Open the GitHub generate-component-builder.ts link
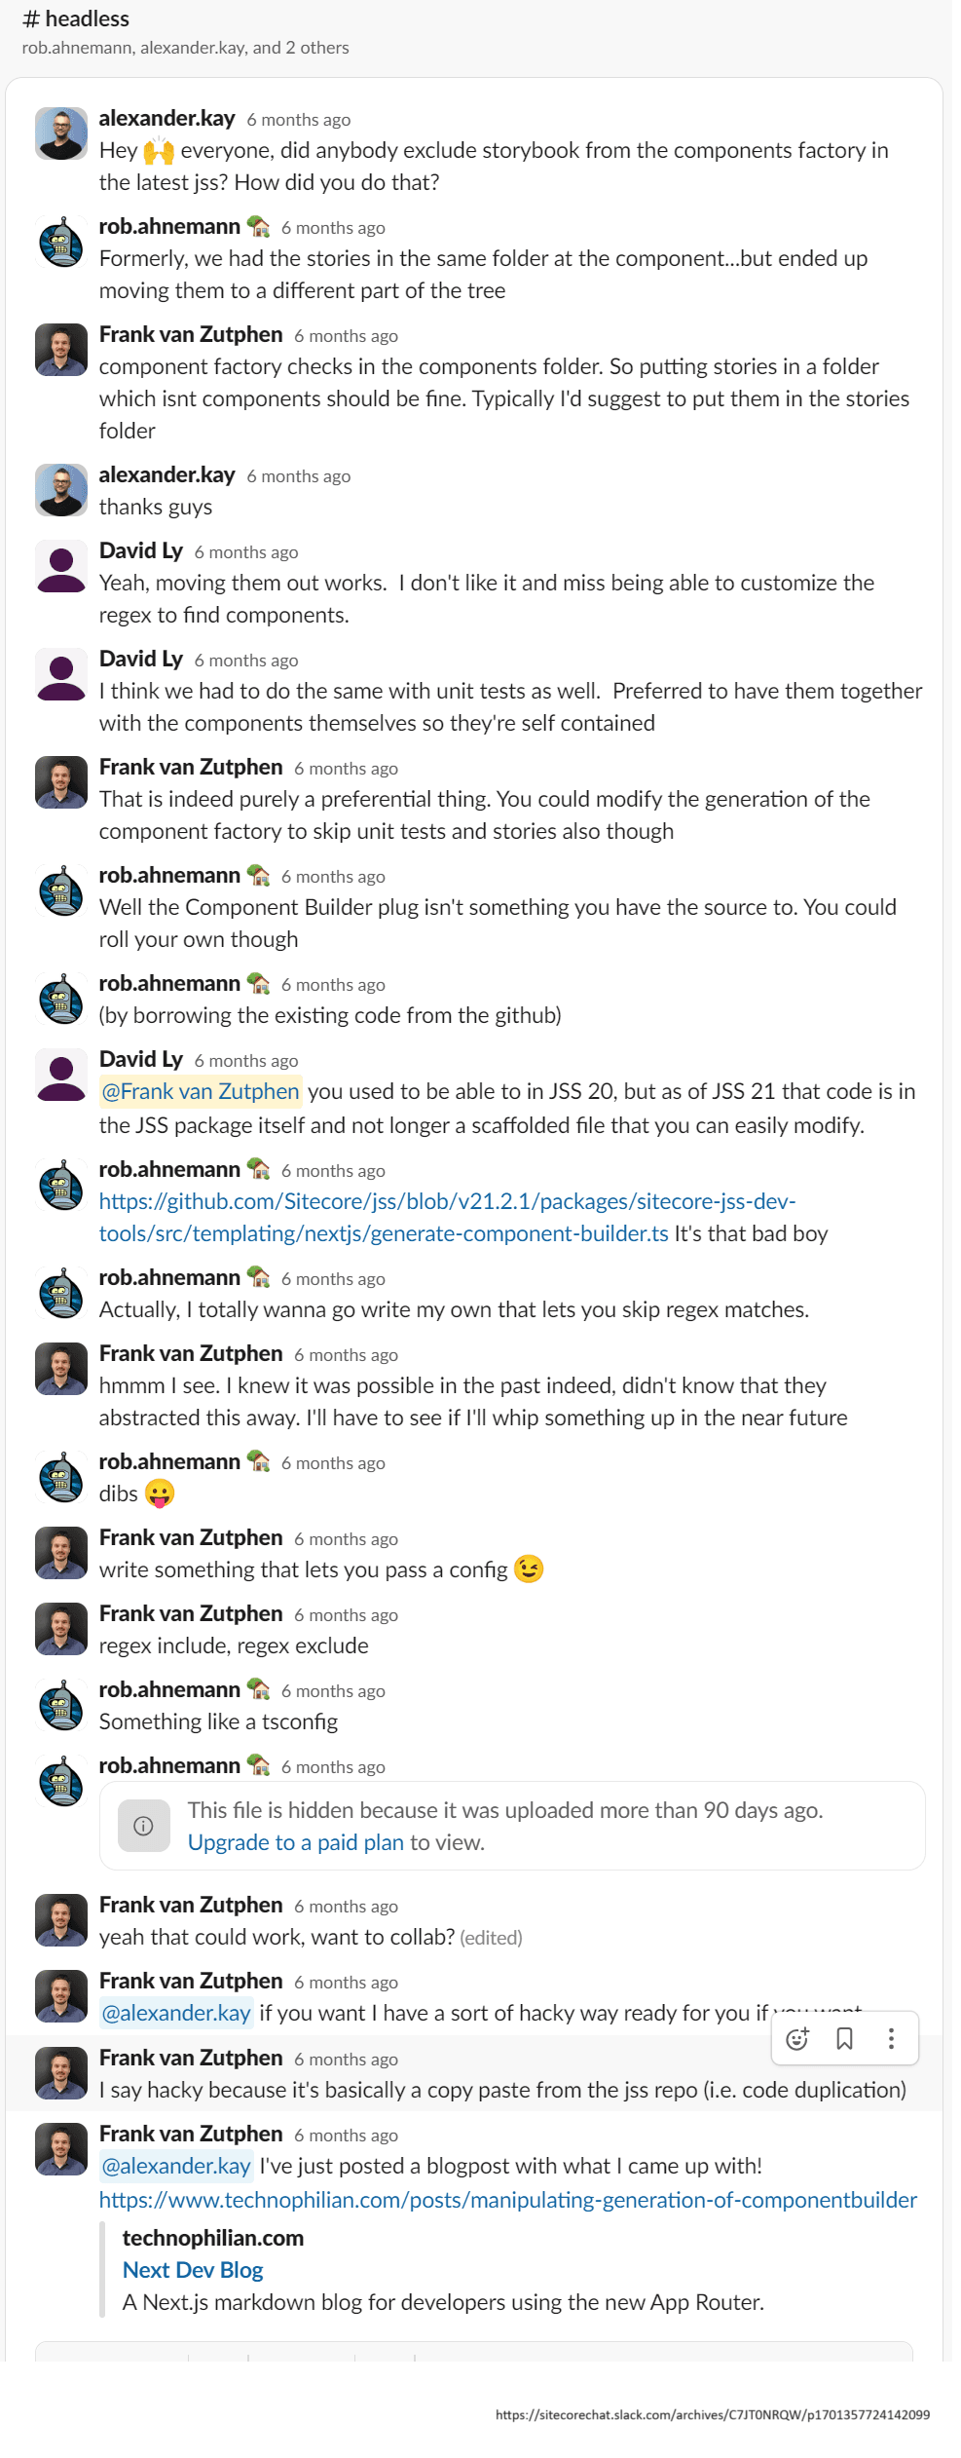961x2458 pixels. tap(446, 1218)
